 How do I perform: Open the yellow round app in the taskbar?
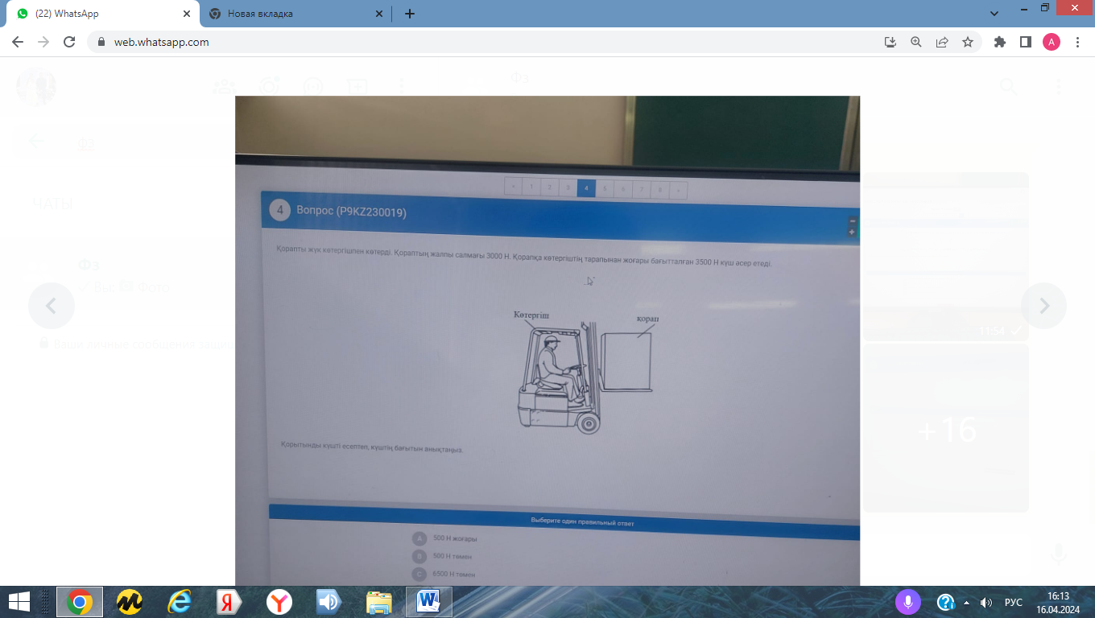click(x=129, y=602)
